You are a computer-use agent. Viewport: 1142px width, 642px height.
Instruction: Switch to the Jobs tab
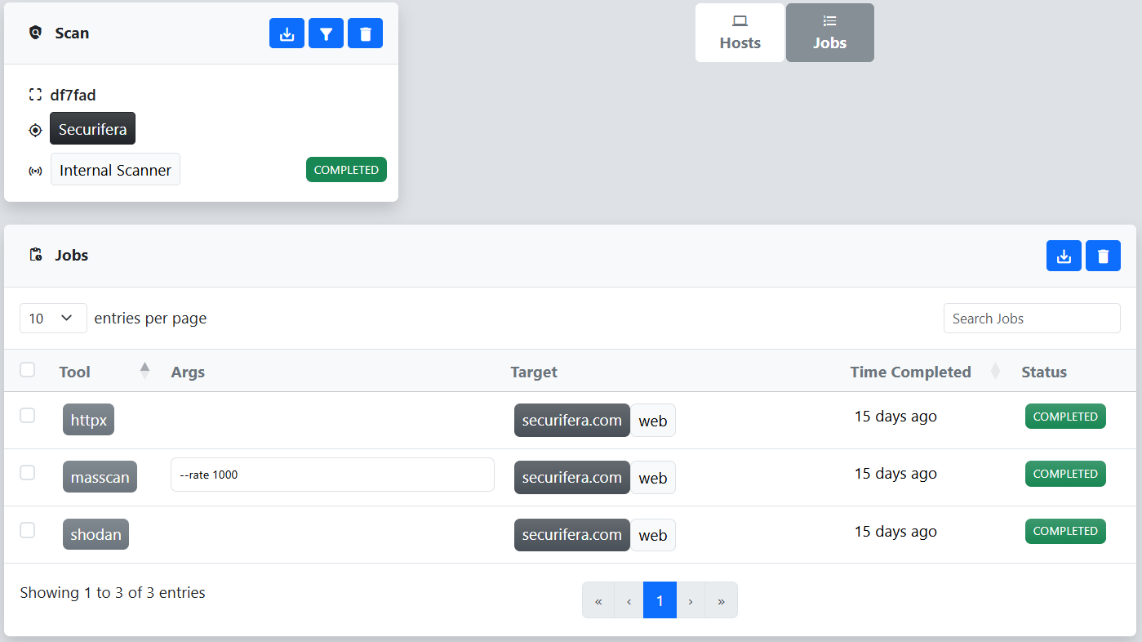829,33
